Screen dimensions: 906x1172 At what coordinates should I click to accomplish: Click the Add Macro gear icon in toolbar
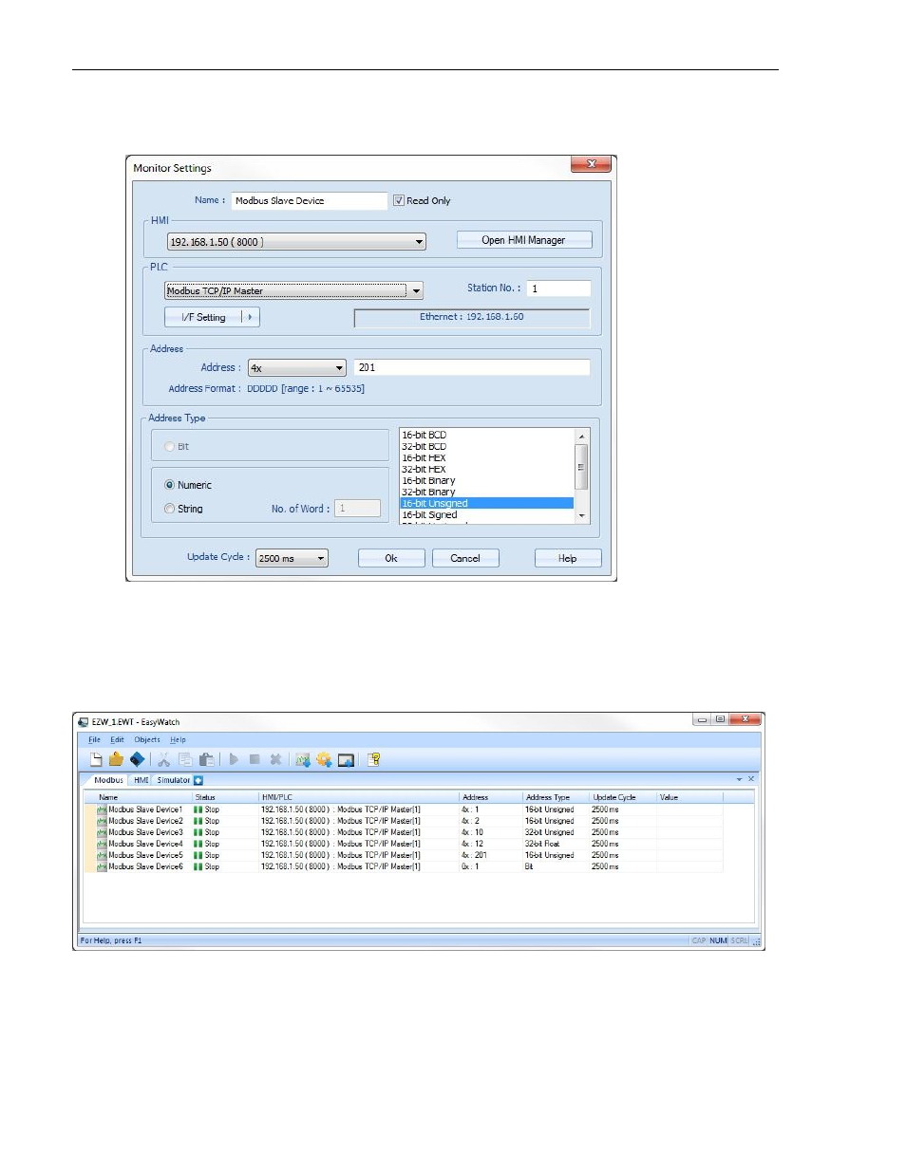(x=324, y=759)
